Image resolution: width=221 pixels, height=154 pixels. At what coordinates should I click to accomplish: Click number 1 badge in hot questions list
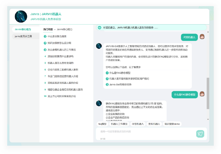click(x=45, y=36)
